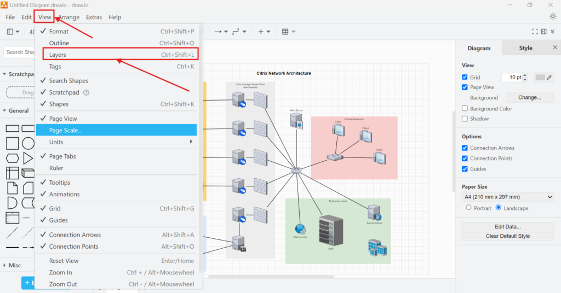This screenshot has width=561, height=293.
Task: Switch to the Style tab
Action: pos(525,48)
